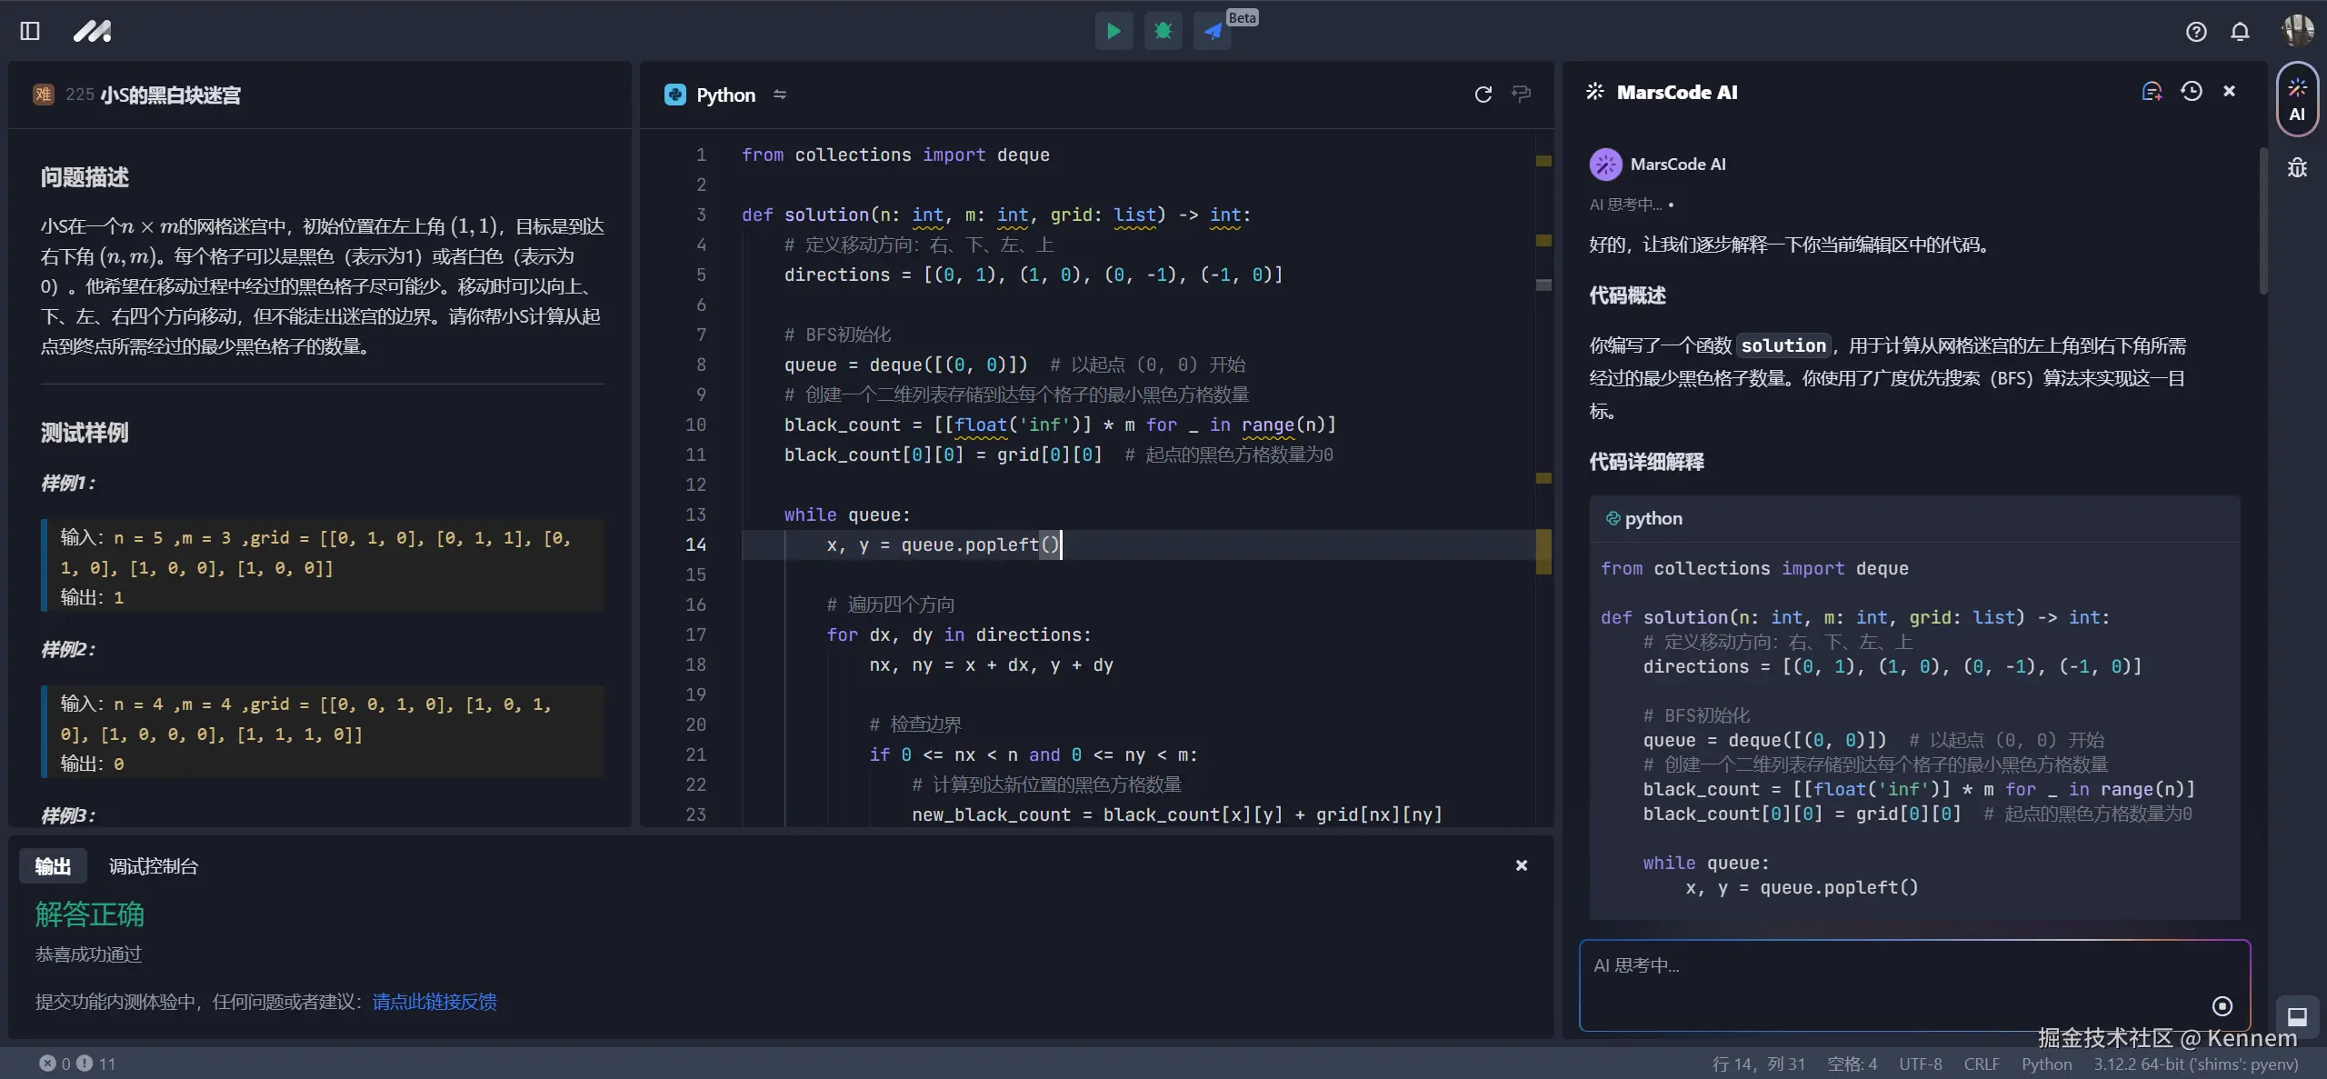Open AI chat history clock icon

[2192, 91]
